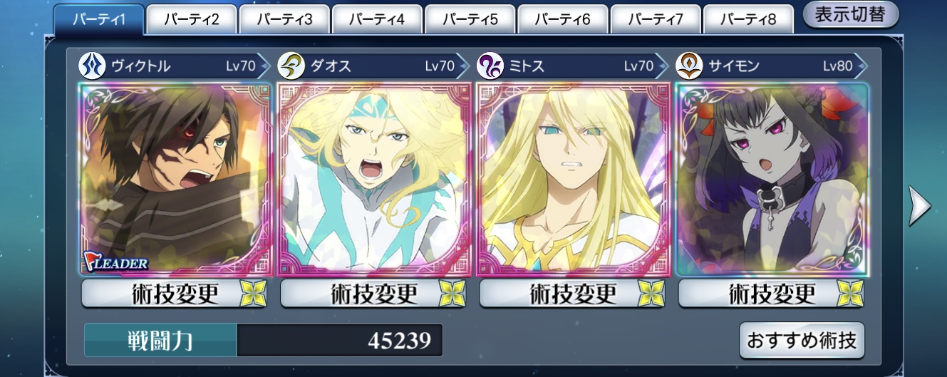Image resolution: width=947 pixels, height=377 pixels.
Task: Click the yellow flower icon under サイモン
Action: (x=851, y=294)
